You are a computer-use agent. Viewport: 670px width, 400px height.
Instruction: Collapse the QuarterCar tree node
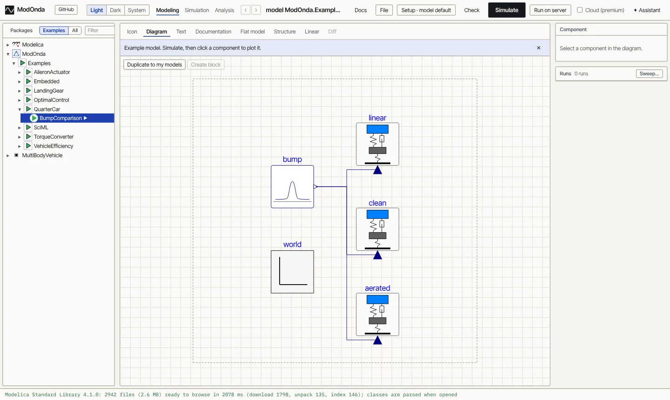(20, 110)
